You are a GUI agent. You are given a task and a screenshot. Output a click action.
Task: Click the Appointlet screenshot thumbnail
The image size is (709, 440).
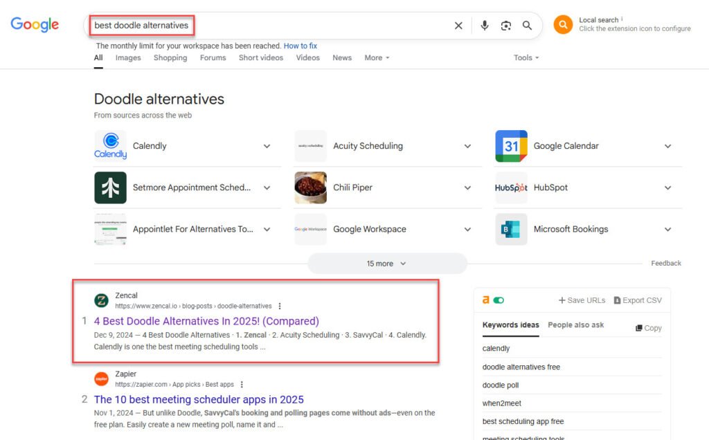(110, 229)
